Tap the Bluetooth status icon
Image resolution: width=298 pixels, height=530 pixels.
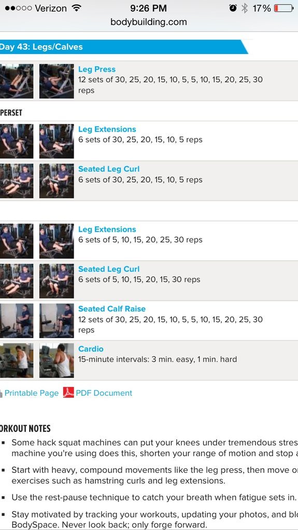244,8
